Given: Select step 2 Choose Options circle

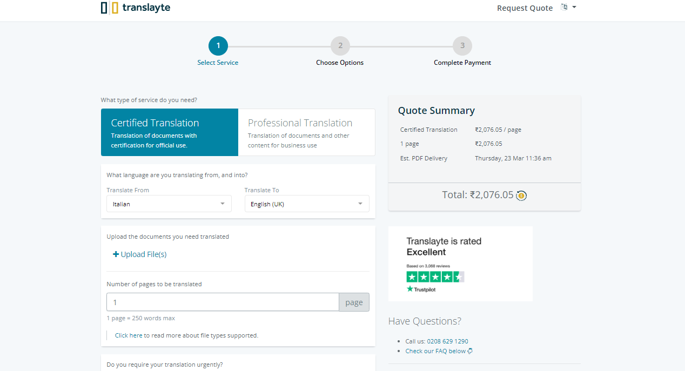Looking at the screenshot, I should tap(340, 46).
